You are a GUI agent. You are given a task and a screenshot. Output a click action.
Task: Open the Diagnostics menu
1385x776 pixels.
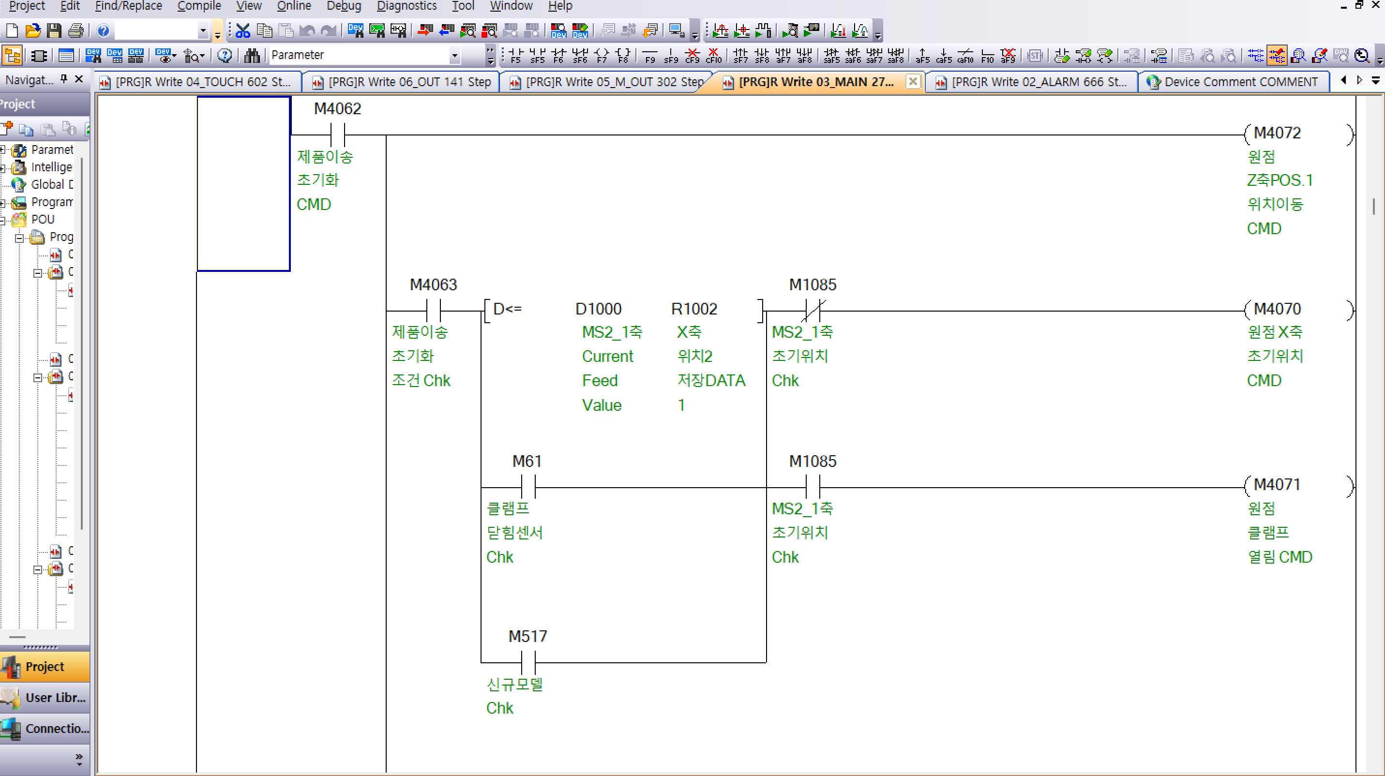[x=406, y=6]
